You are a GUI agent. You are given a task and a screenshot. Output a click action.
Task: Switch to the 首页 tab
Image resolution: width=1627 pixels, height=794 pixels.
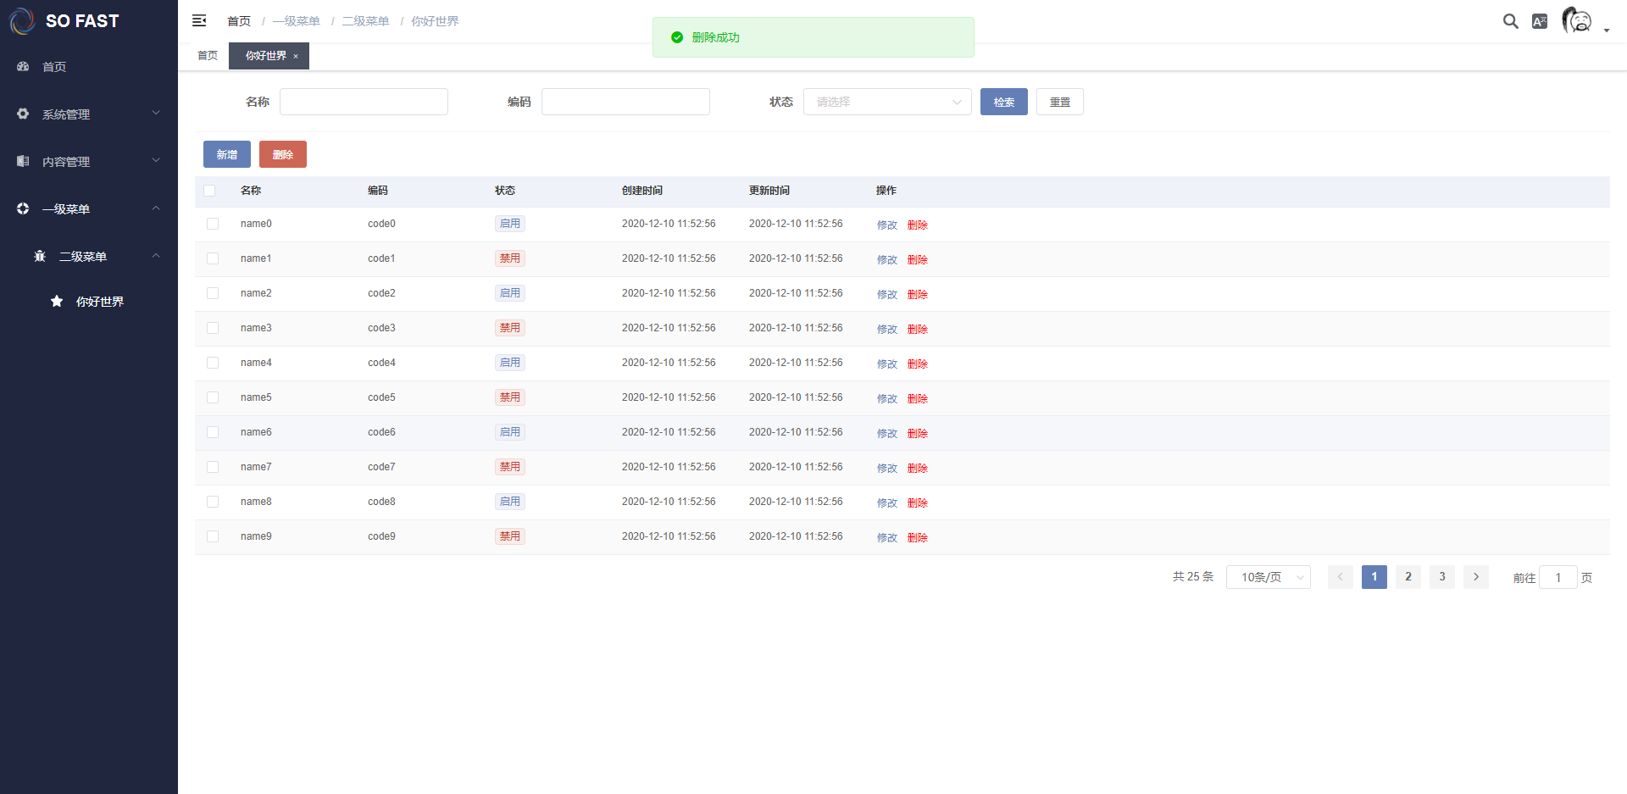208,56
